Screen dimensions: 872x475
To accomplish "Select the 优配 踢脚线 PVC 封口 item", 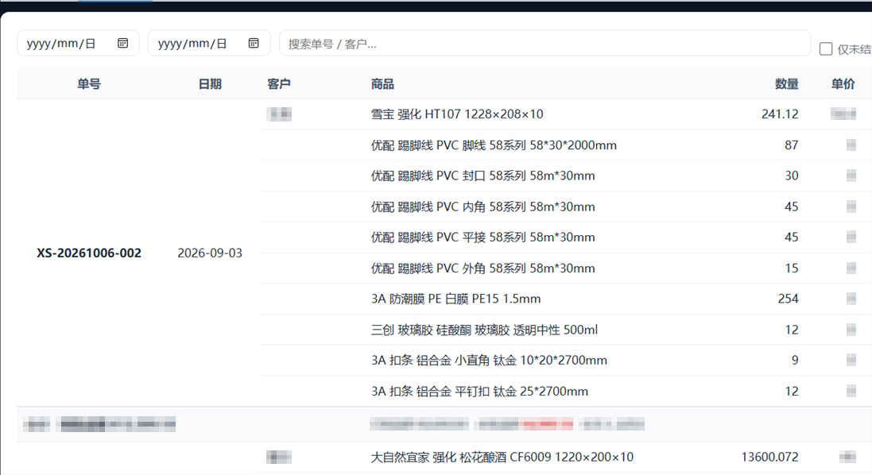I will click(x=483, y=176).
